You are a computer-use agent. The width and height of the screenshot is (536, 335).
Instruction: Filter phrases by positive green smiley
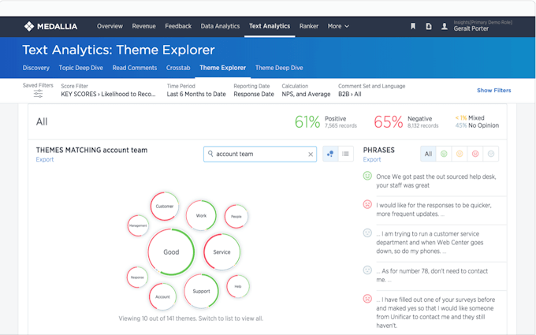[x=444, y=154]
